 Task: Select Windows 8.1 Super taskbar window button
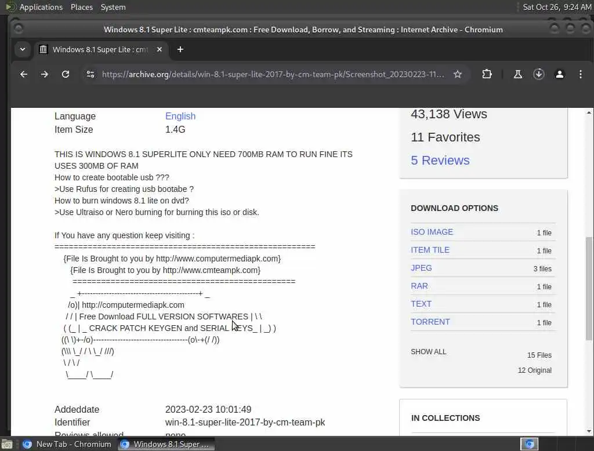pyautogui.click(x=166, y=444)
